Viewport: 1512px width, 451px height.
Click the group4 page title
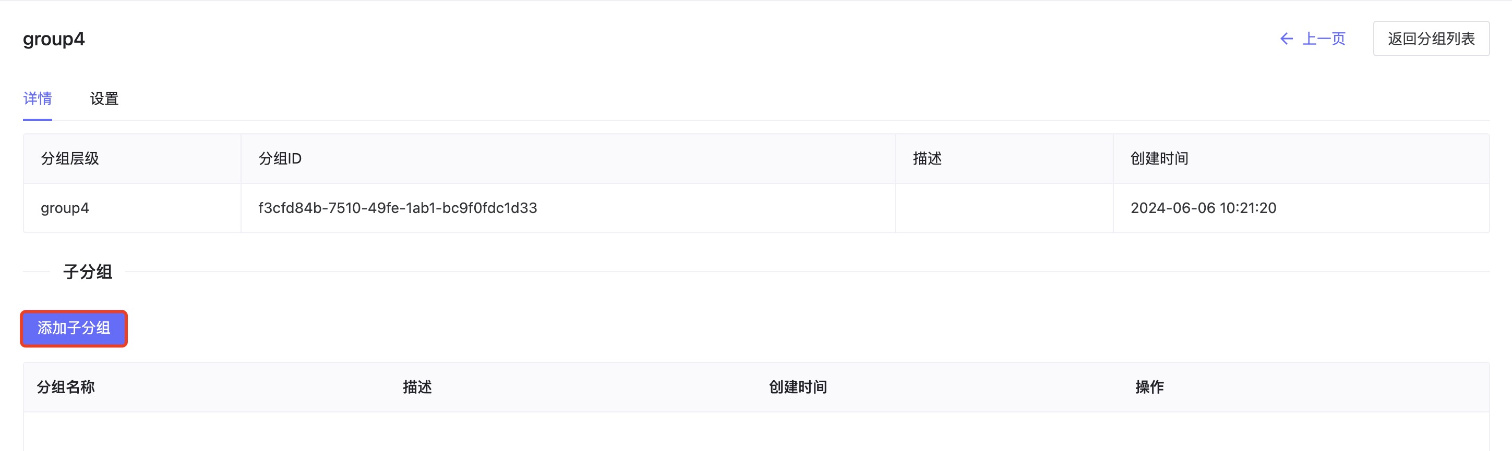coord(54,39)
